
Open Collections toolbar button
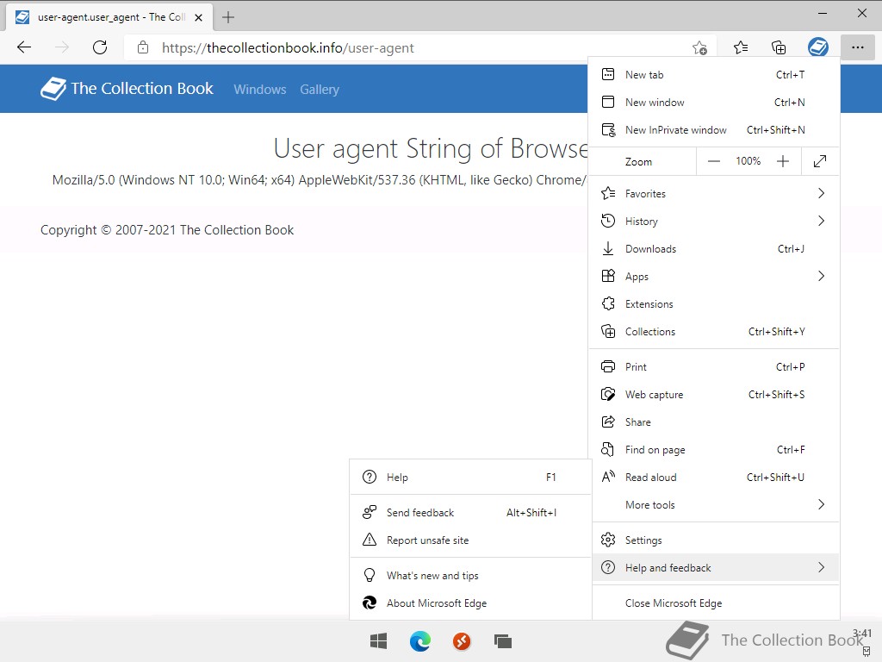coord(779,47)
